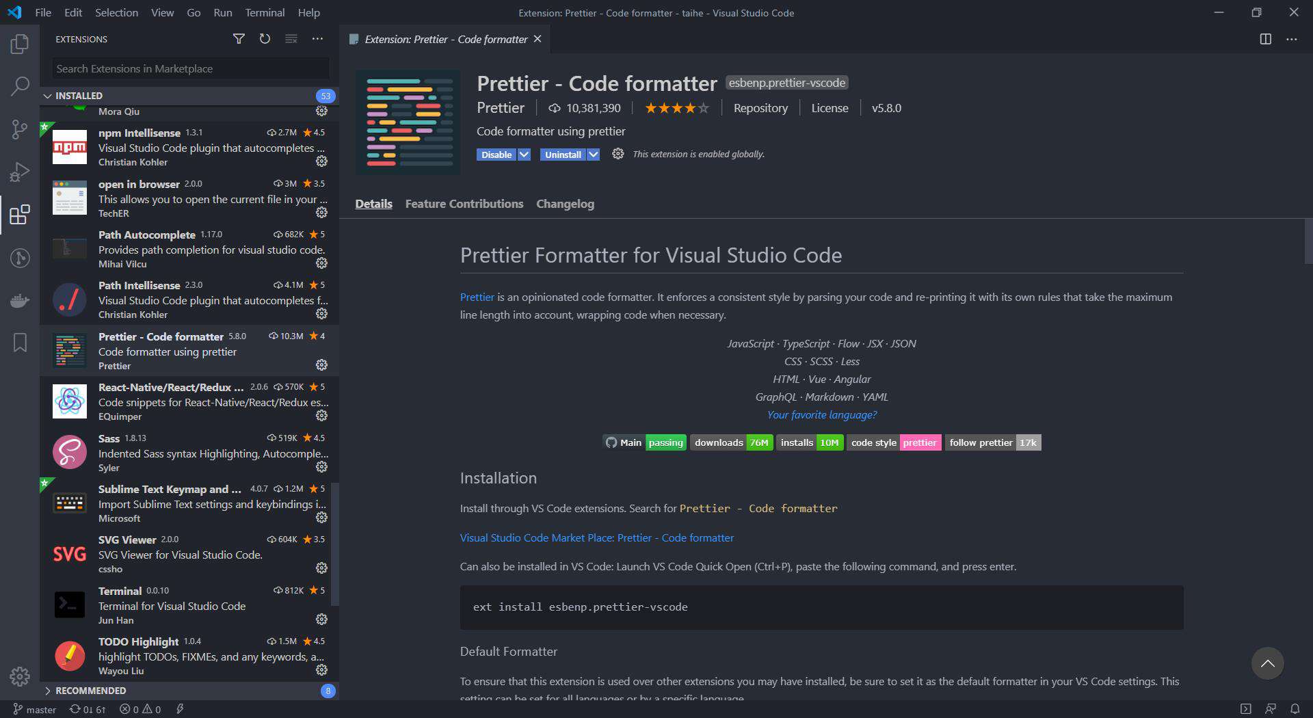1313x718 pixels.
Task: Open the Run and Debug view
Action: pyautogui.click(x=20, y=172)
